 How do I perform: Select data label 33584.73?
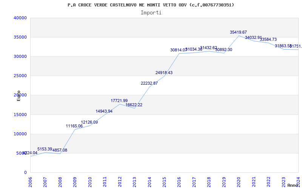[268, 40]
